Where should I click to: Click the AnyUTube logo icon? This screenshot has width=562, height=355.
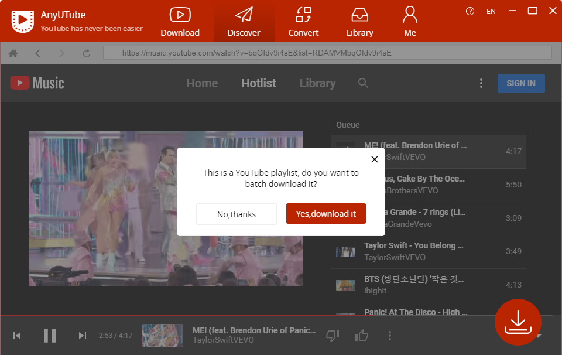pos(23,21)
